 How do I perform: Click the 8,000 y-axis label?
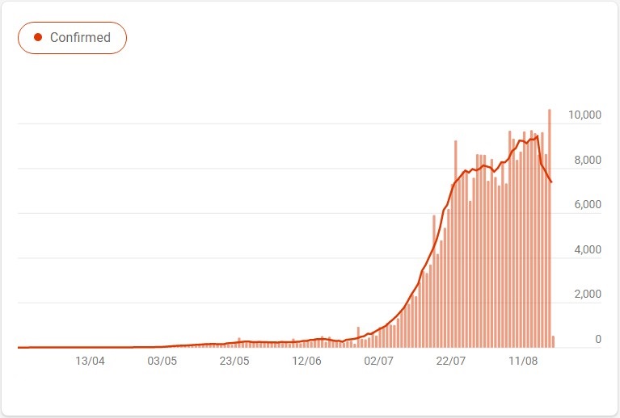[588, 160]
